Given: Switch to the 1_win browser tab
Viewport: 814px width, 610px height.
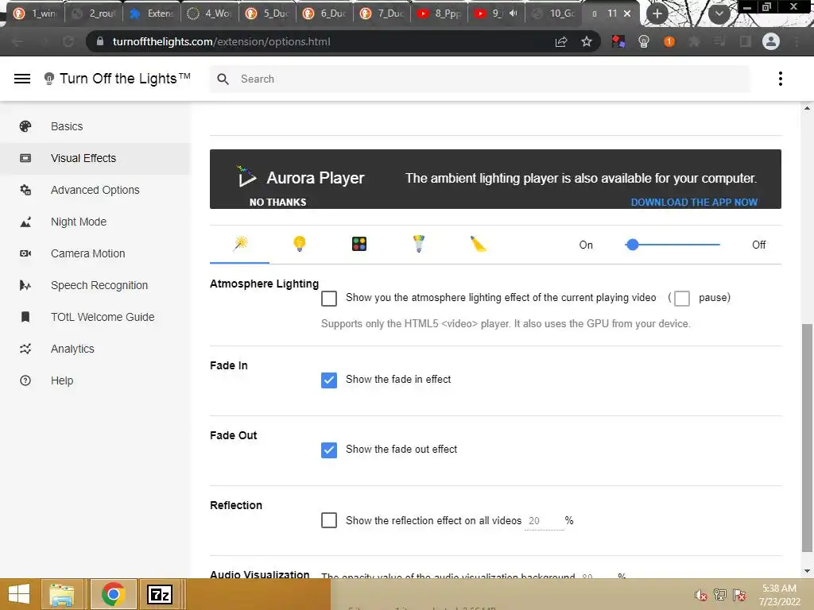Looking at the screenshot, I should click(35, 14).
